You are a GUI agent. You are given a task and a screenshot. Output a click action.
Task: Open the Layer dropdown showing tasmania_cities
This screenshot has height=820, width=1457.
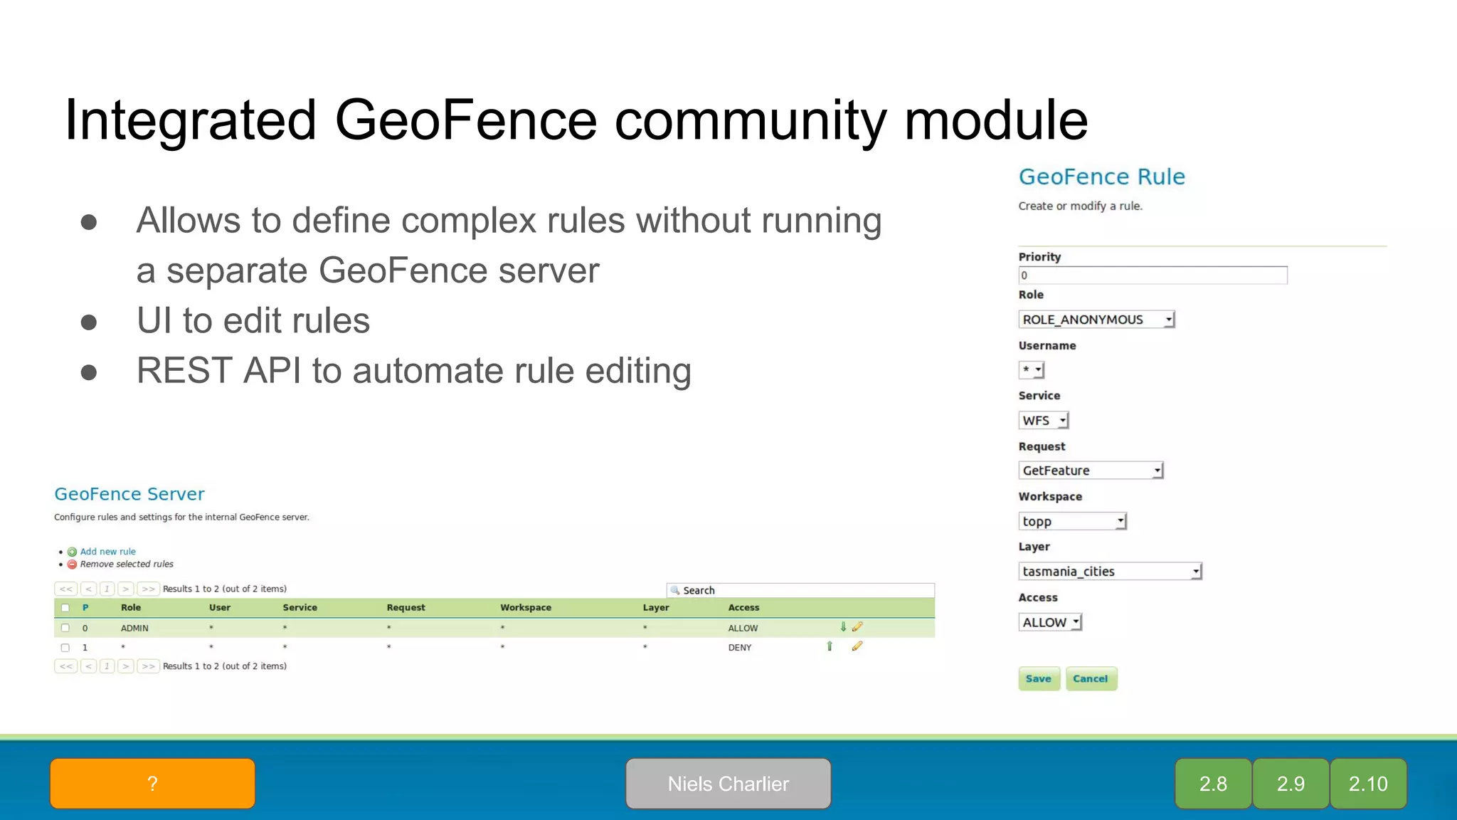1110,572
